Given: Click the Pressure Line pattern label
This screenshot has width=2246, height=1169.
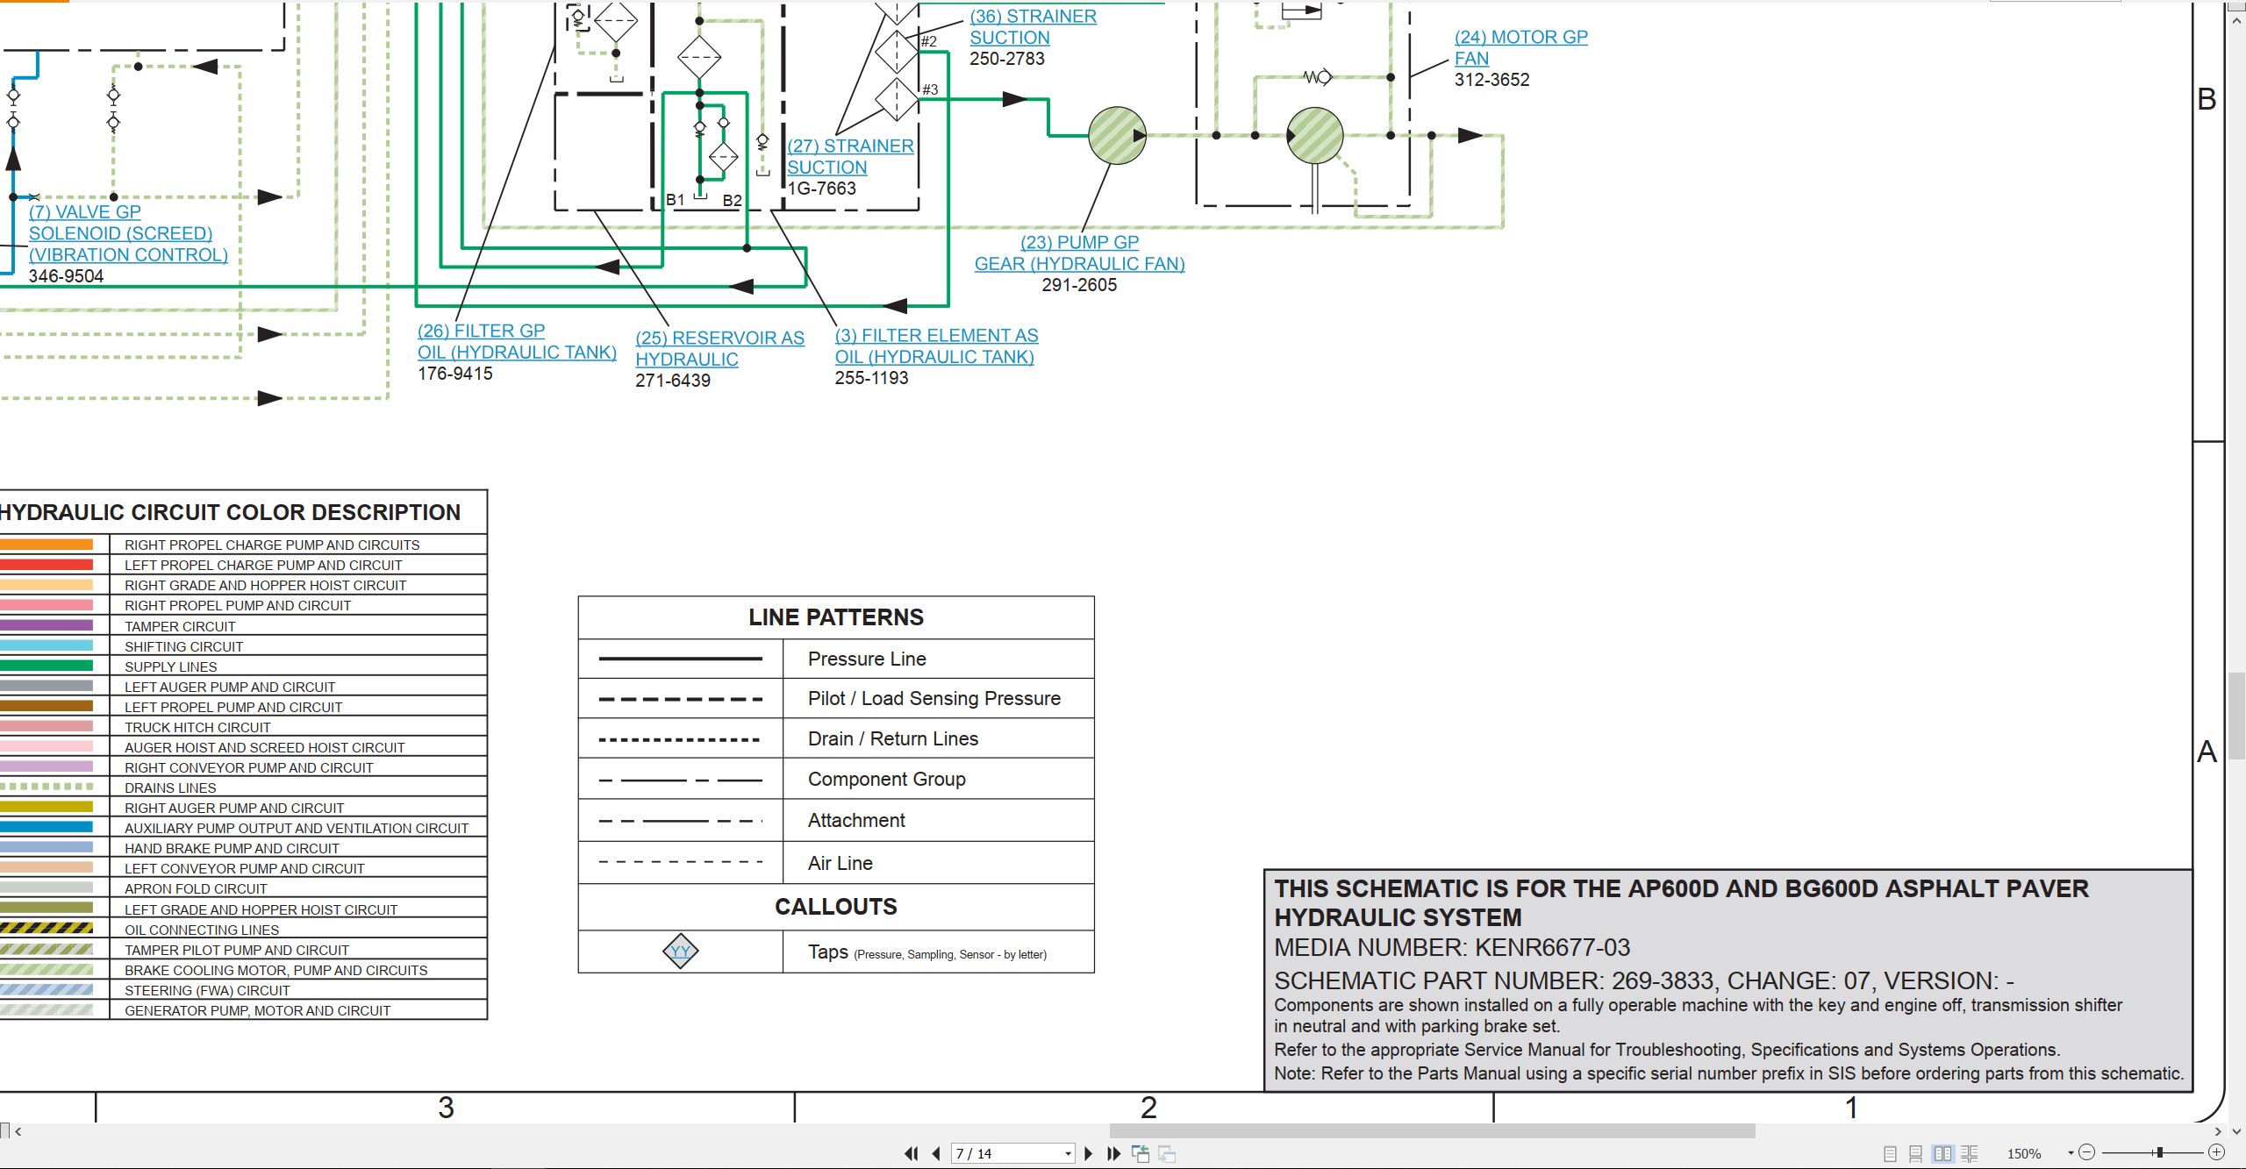Looking at the screenshot, I should (867, 659).
